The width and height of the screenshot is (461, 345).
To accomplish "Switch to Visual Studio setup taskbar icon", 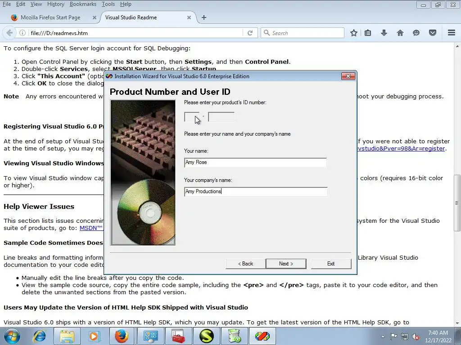I will [x=262, y=336].
